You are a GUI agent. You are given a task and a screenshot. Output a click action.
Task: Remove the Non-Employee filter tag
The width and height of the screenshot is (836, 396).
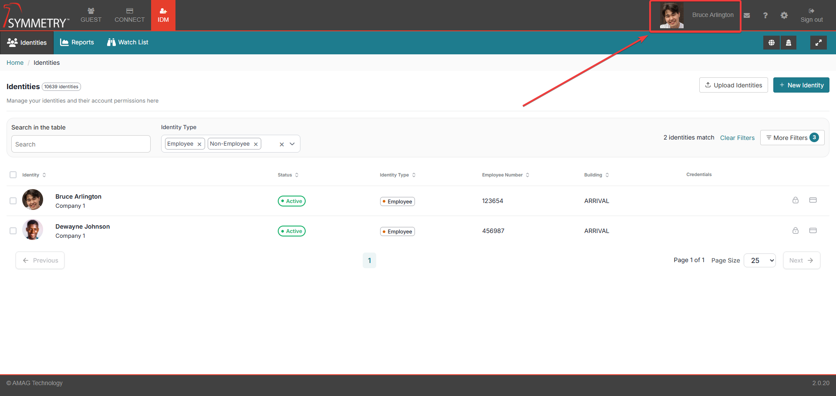pyautogui.click(x=256, y=144)
